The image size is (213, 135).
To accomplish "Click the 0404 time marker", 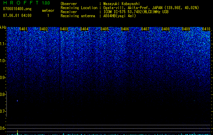I will click(x=84, y=29).
